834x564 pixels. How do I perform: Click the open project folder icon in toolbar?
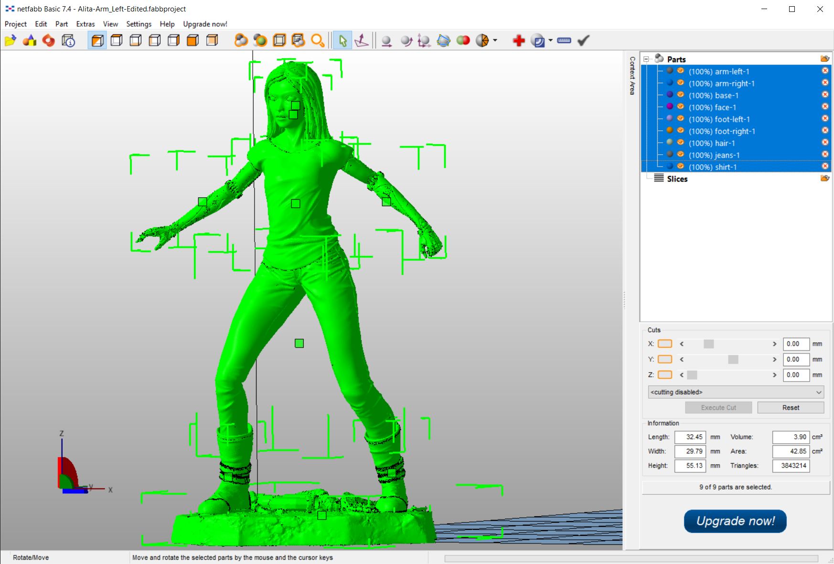point(11,41)
